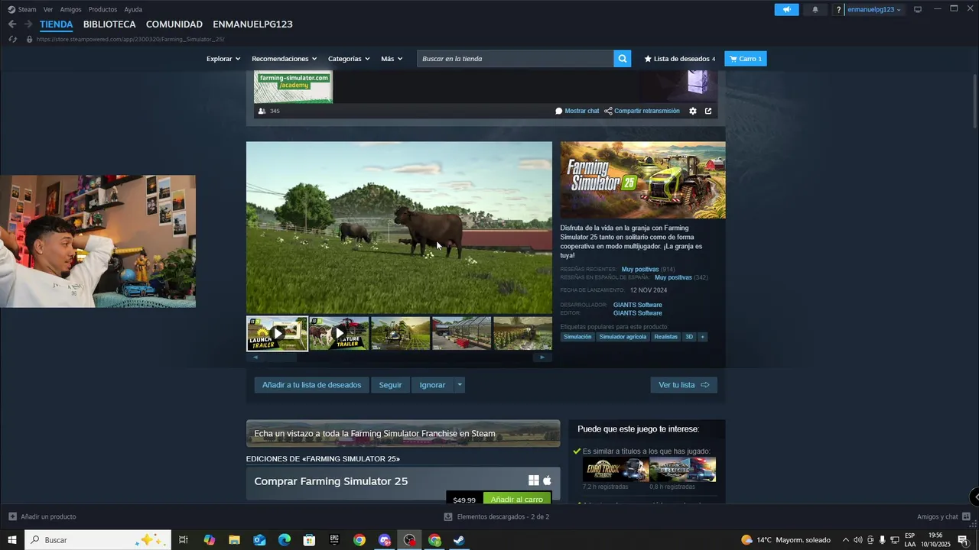Image resolution: width=979 pixels, height=550 pixels.
Task: Play the Launch Trailer thumbnail
Action: click(277, 333)
